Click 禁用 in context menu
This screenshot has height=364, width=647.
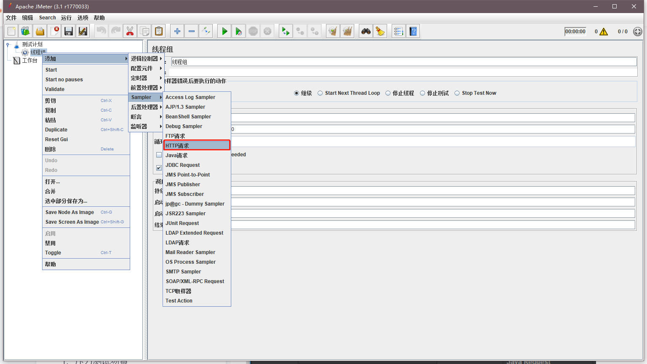coord(86,243)
